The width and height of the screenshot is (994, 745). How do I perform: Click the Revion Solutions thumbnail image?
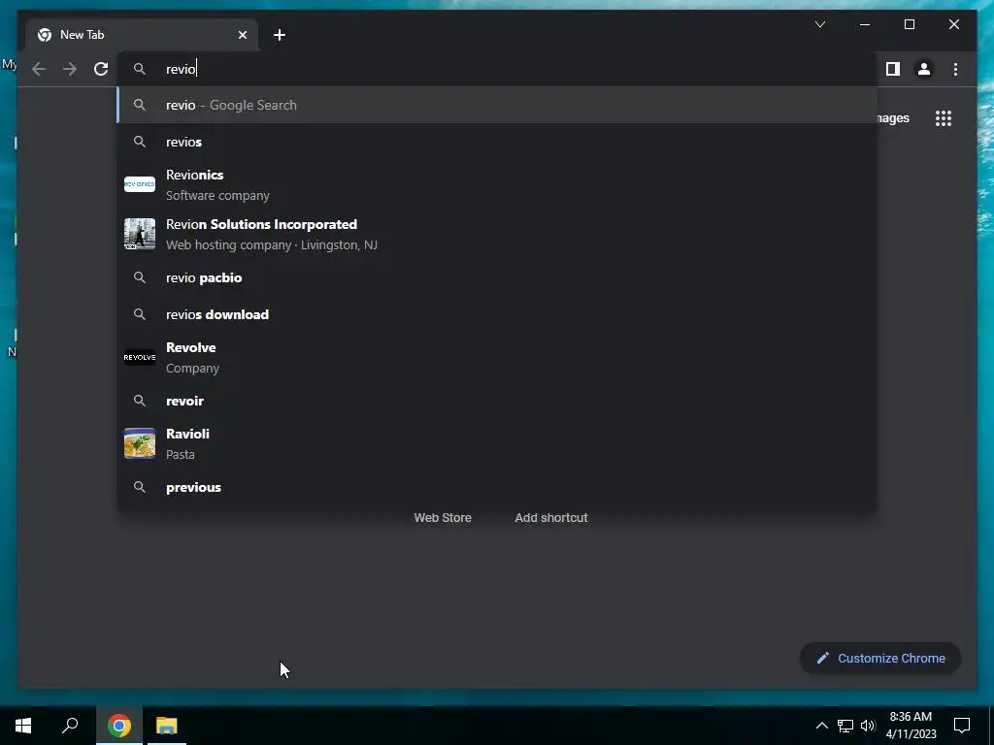140,234
